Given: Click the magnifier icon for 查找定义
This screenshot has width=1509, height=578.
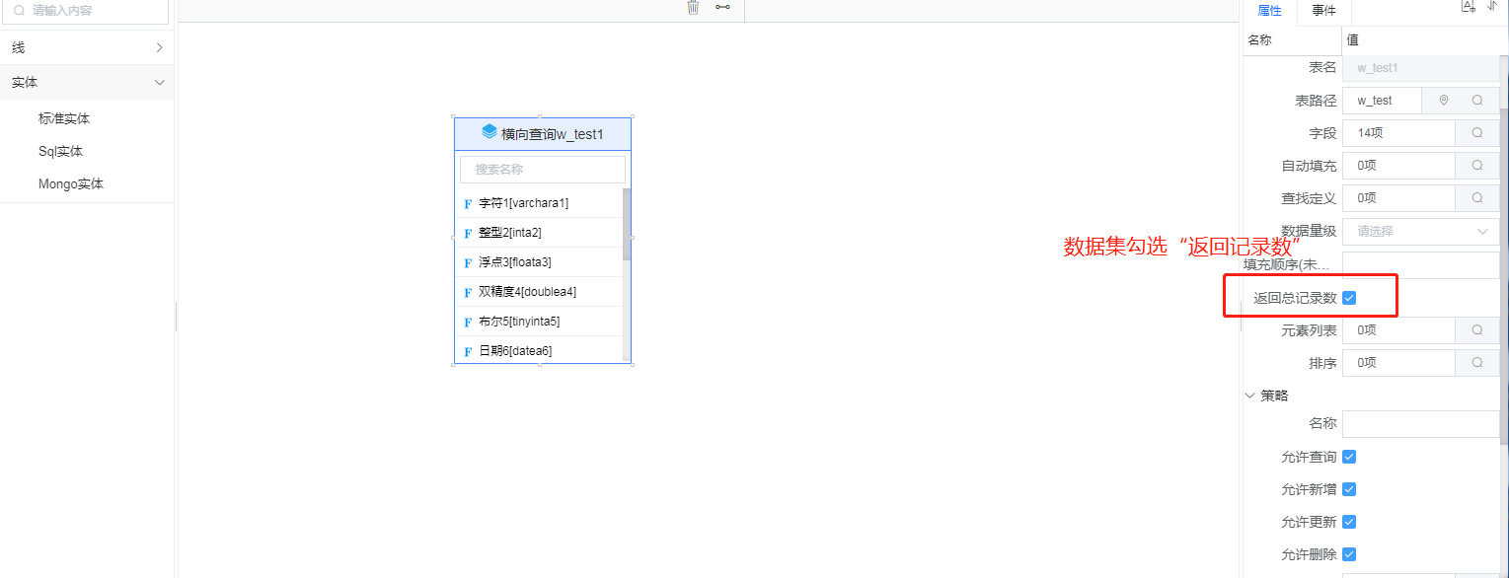Looking at the screenshot, I should pos(1477,198).
